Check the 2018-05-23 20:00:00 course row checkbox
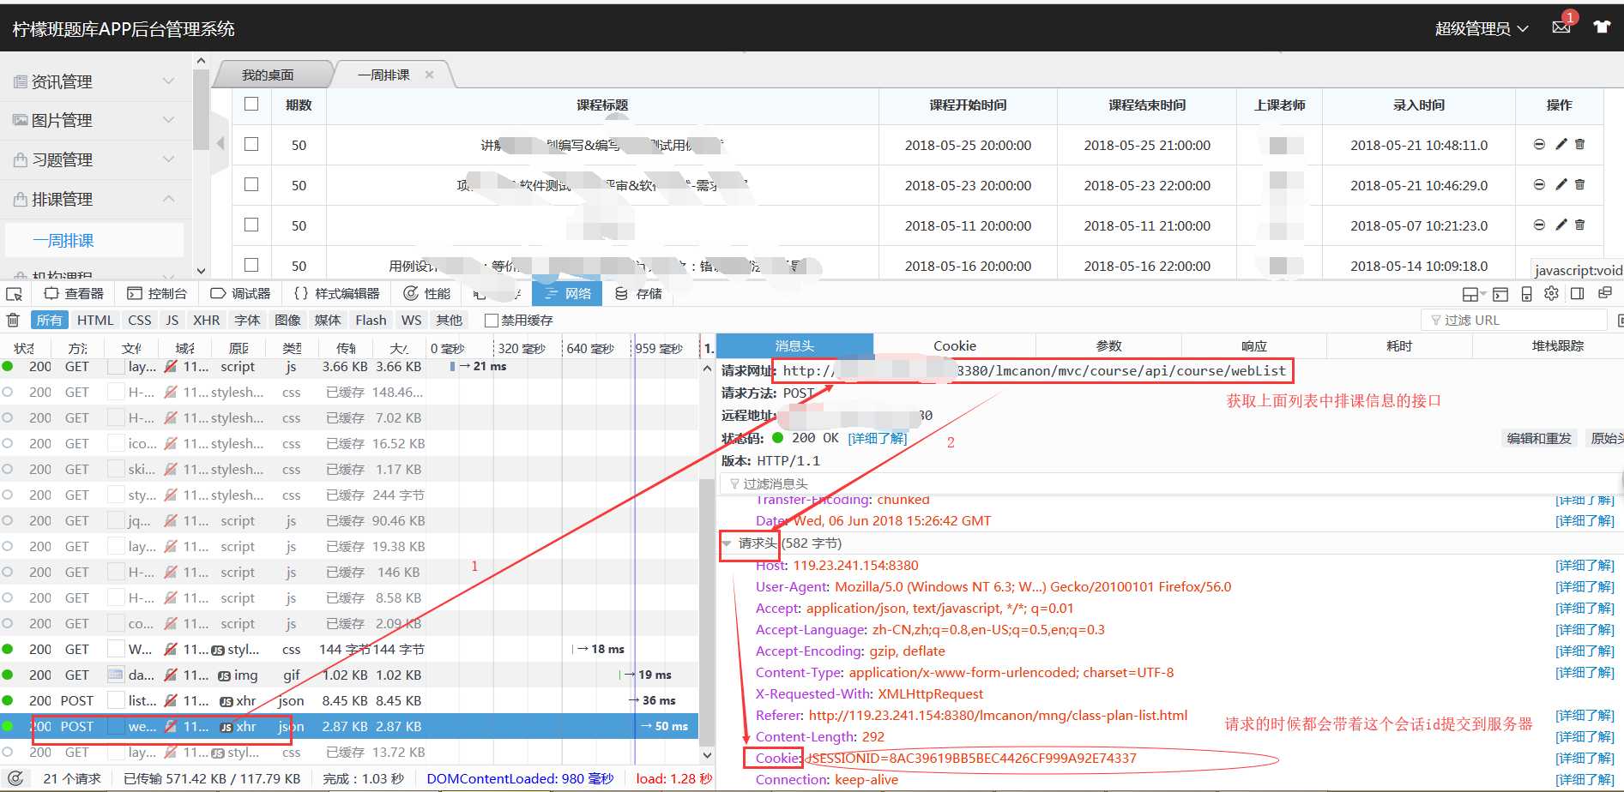The height and width of the screenshot is (792, 1624). (x=251, y=183)
